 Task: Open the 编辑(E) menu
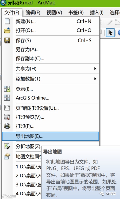pyautogui.click(x=33, y=13)
